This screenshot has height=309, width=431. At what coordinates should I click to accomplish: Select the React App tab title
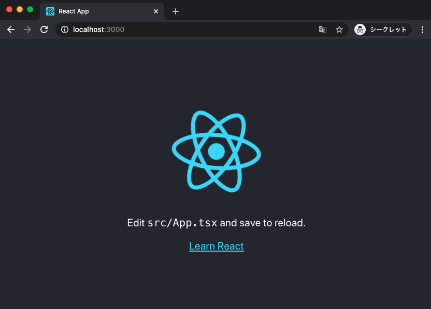tap(74, 11)
